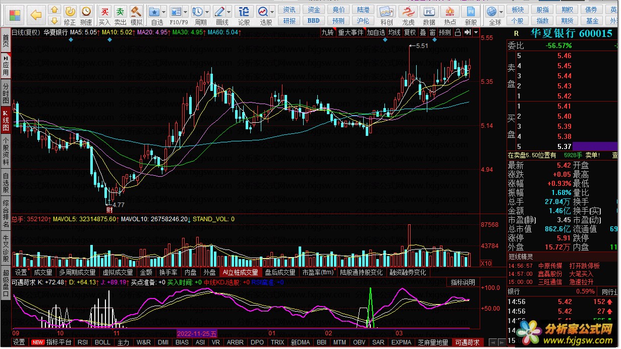Viewport: 621px width, 349px height.
Task: Open the 自选 star folder icon
Action: pyautogui.click(x=155, y=11)
